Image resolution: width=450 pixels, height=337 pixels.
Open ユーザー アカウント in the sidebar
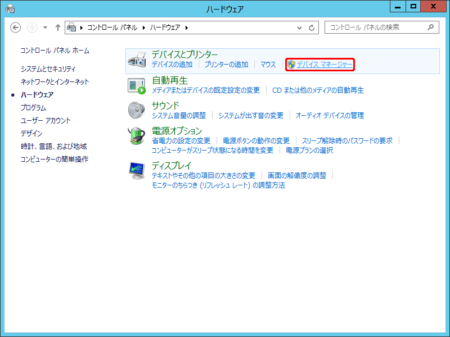click(x=46, y=120)
